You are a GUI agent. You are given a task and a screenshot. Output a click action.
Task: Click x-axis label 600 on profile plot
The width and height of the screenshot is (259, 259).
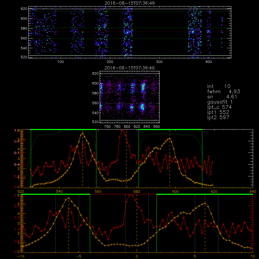175,191
